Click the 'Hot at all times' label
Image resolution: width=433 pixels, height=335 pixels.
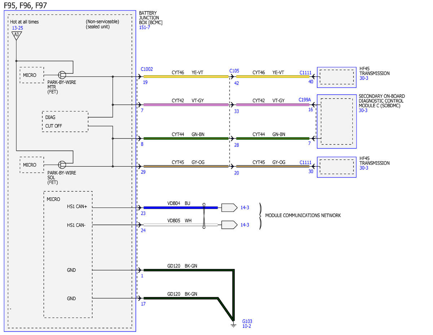[x=25, y=22]
